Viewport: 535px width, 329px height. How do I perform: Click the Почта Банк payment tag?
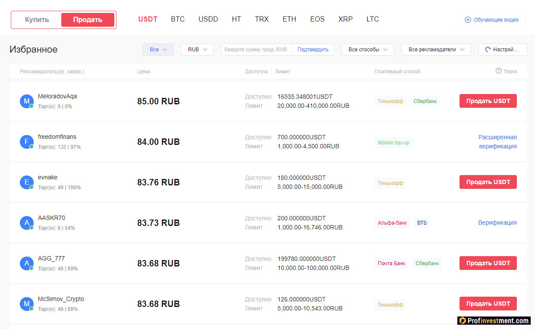click(x=392, y=263)
